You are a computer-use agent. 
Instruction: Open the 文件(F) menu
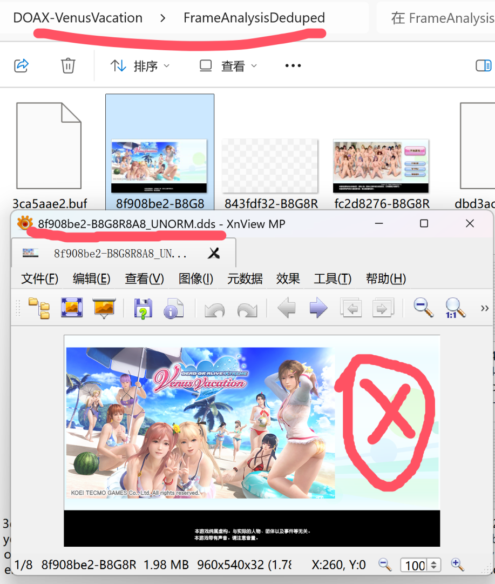(x=40, y=278)
